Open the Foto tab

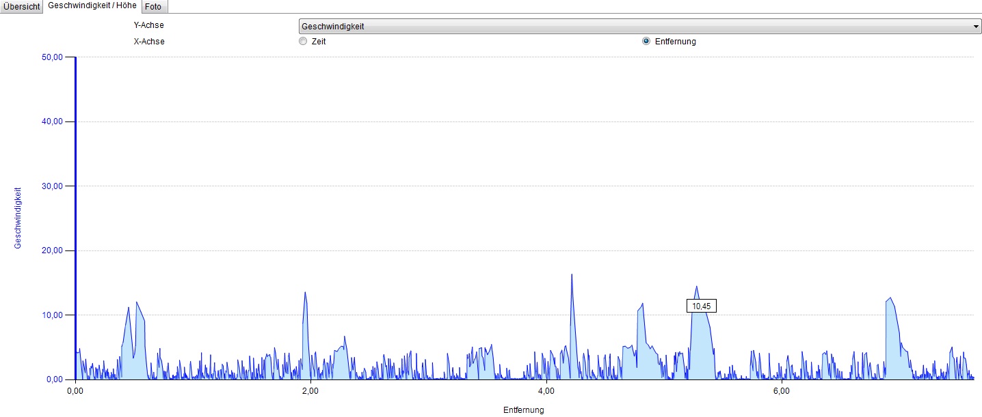153,7
